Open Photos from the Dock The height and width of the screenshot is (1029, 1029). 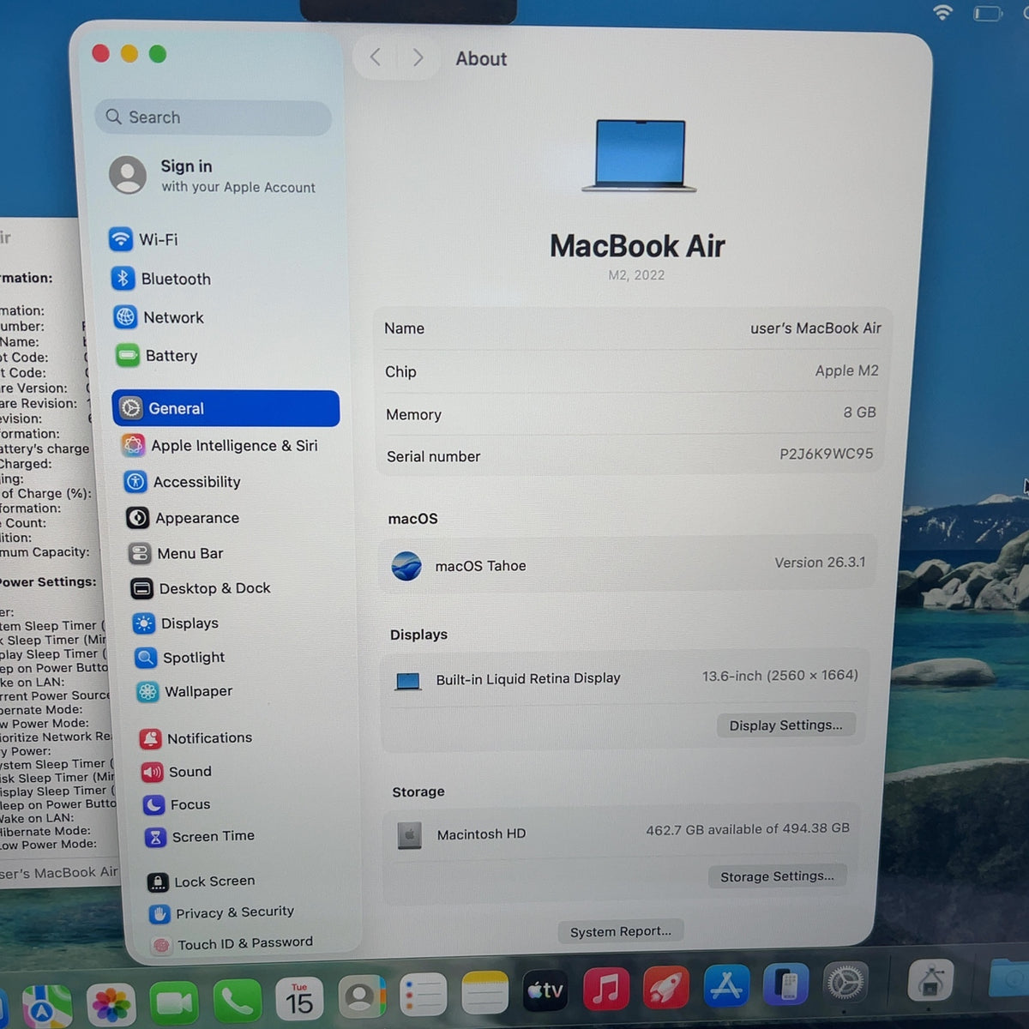(111, 1004)
